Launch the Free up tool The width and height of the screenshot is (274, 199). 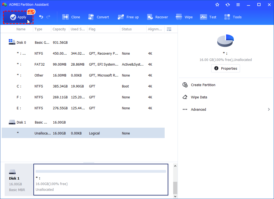pyautogui.click(x=128, y=17)
